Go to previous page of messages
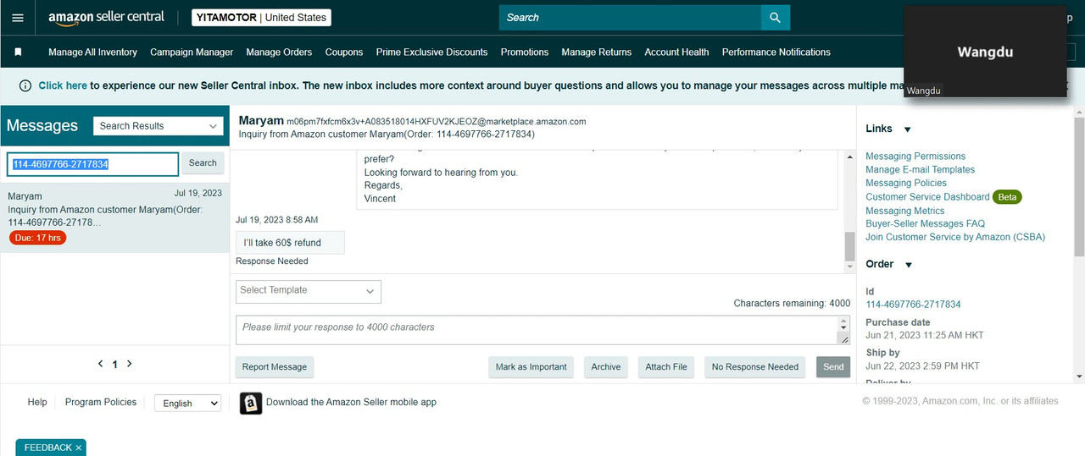The height and width of the screenshot is (456, 1085). point(101,364)
